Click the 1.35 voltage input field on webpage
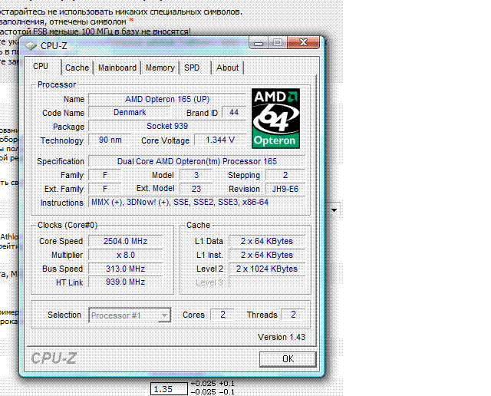This screenshot has height=396, width=491. [169, 389]
